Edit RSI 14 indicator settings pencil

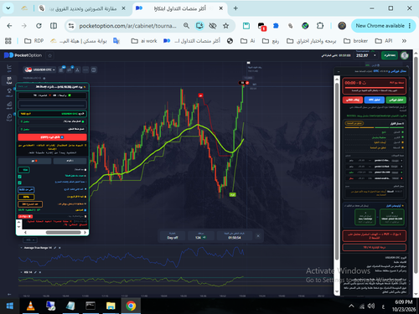pyautogui.click(x=35, y=272)
